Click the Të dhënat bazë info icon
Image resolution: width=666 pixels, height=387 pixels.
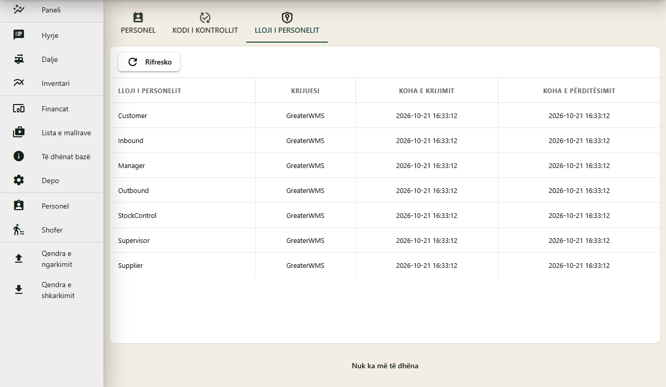pos(19,157)
